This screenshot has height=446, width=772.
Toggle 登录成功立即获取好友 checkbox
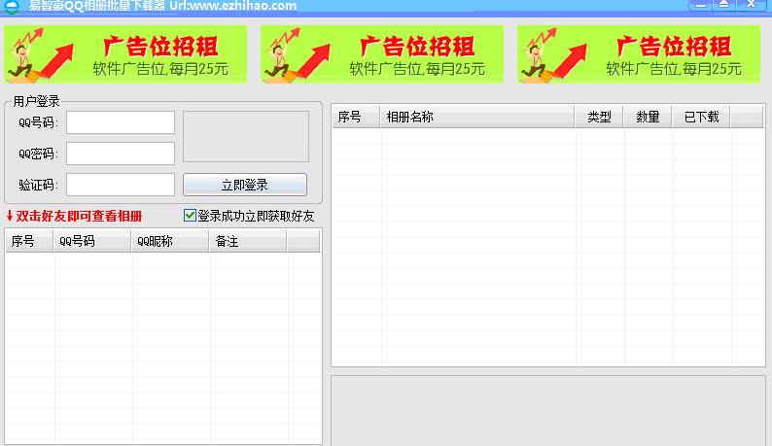click(190, 216)
